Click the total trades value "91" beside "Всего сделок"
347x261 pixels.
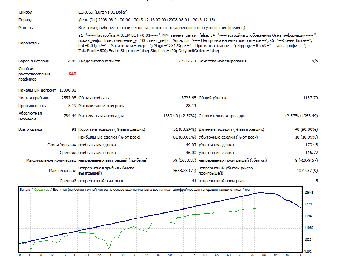(74, 130)
